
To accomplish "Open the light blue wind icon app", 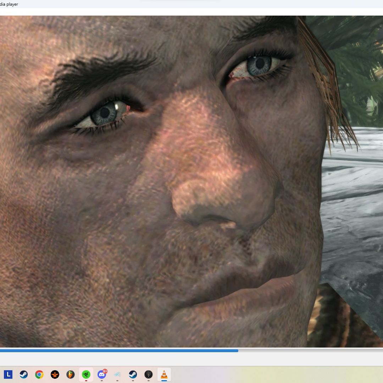I will tap(117, 374).
